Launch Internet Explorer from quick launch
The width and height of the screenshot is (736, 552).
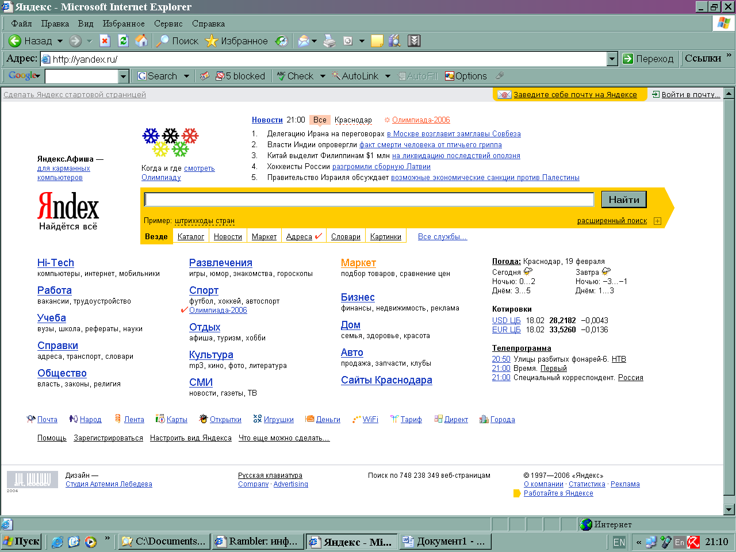click(x=57, y=542)
